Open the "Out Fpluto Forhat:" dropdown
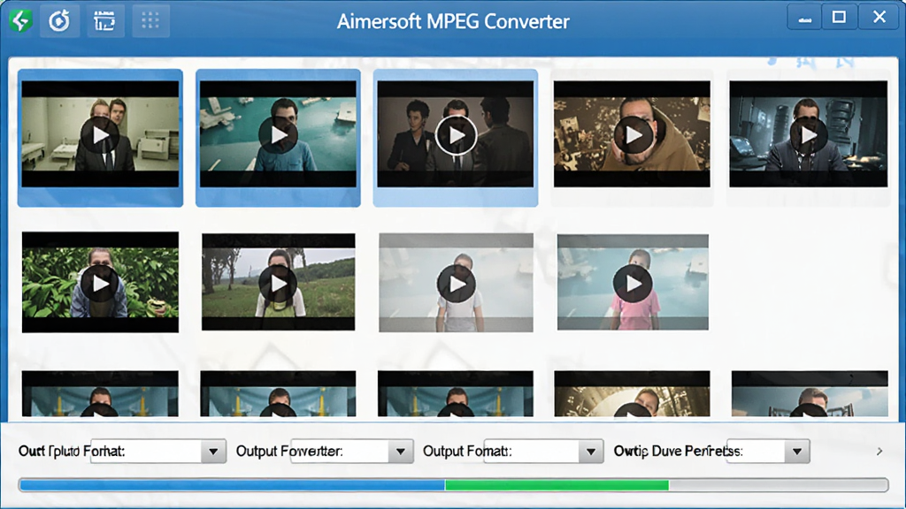This screenshot has height=509, width=906. pyautogui.click(x=213, y=452)
